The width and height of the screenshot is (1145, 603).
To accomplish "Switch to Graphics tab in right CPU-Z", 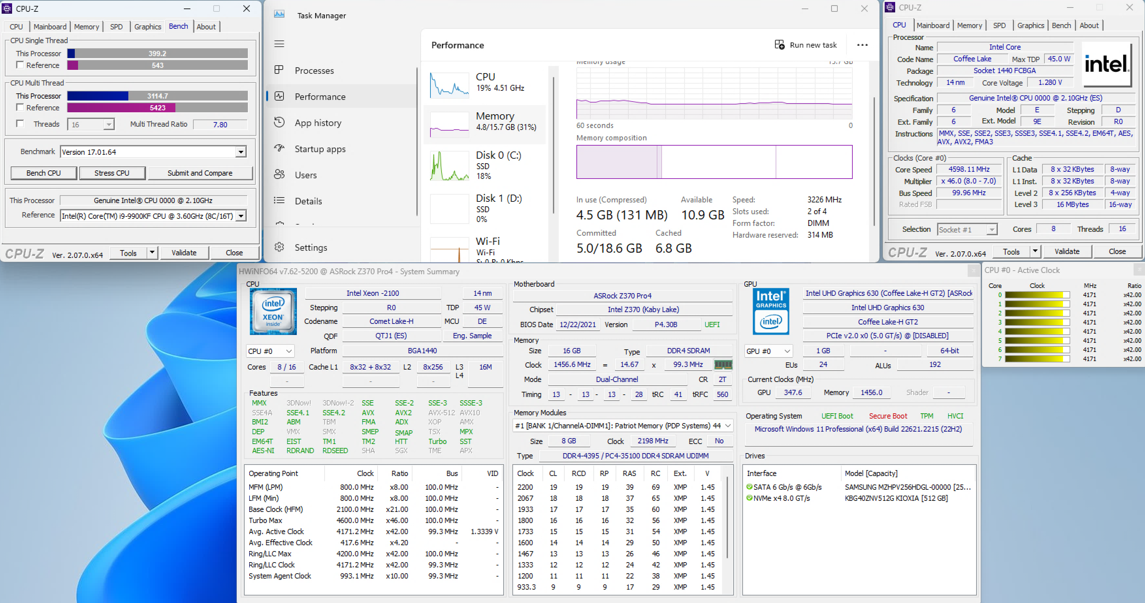I will [1030, 25].
